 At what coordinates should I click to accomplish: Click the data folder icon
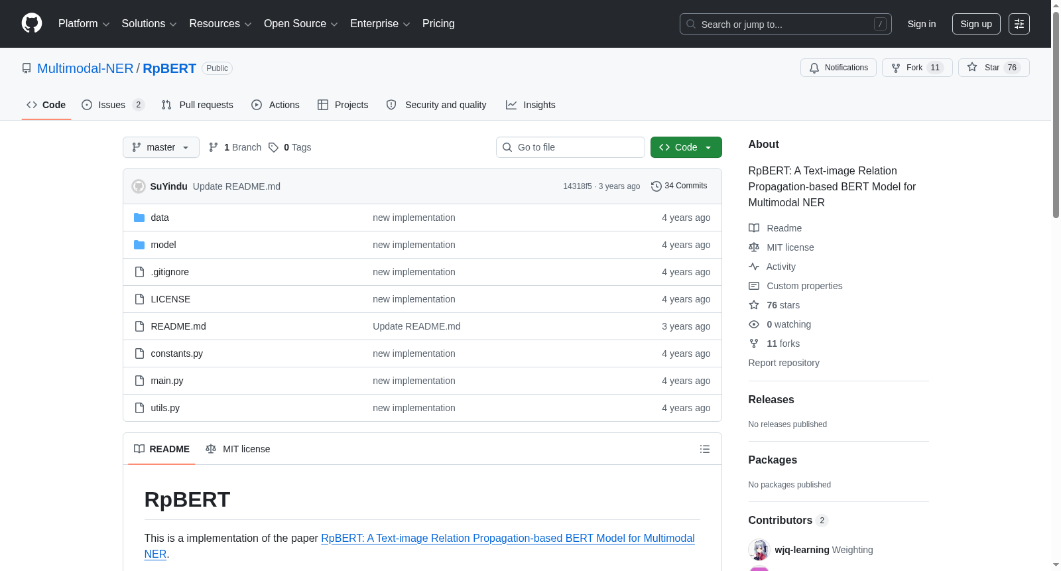click(139, 218)
